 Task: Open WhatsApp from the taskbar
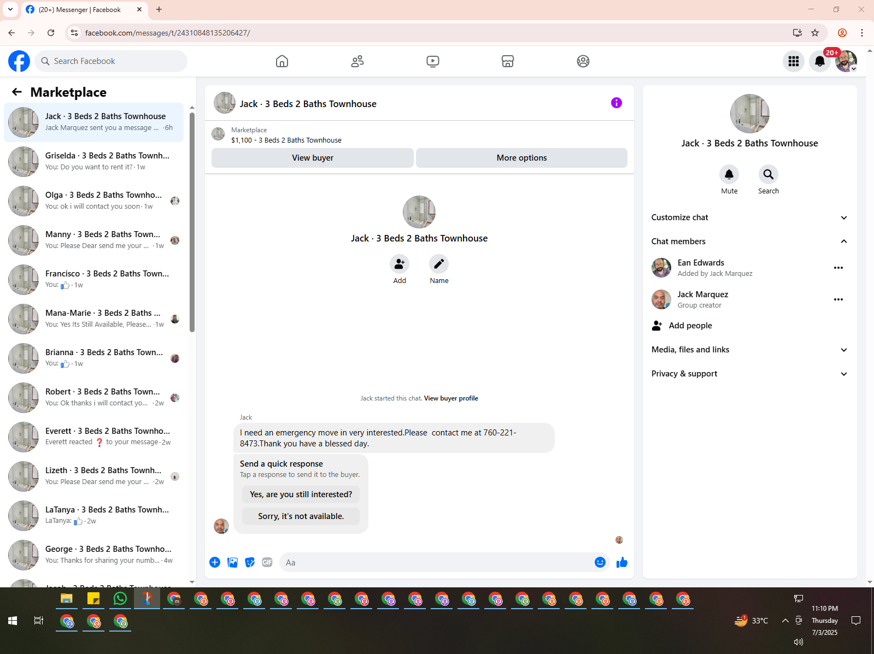120,599
